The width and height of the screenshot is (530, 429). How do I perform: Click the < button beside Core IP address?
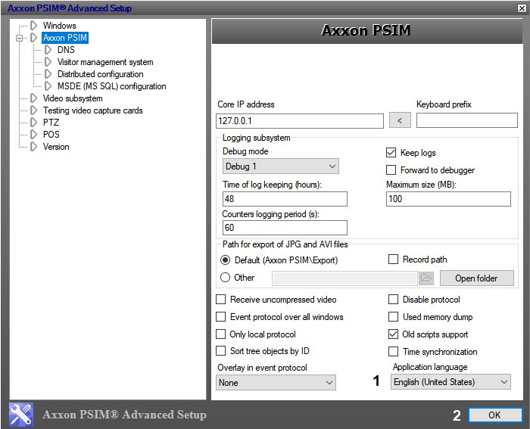pyautogui.click(x=400, y=120)
